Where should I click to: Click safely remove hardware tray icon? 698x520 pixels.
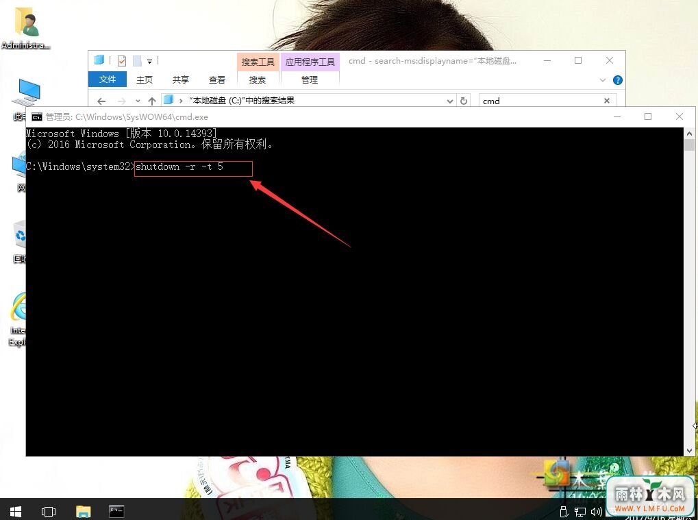(x=564, y=512)
